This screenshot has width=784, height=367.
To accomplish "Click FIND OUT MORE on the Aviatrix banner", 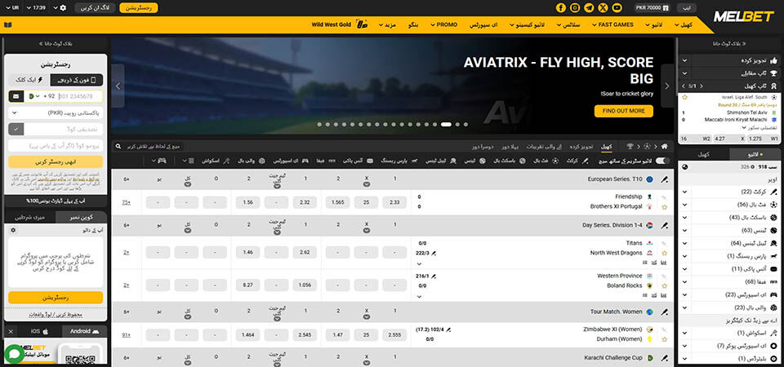I will 623,111.
